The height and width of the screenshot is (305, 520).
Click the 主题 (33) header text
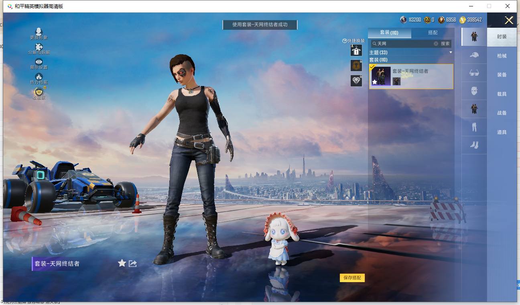[378, 53]
